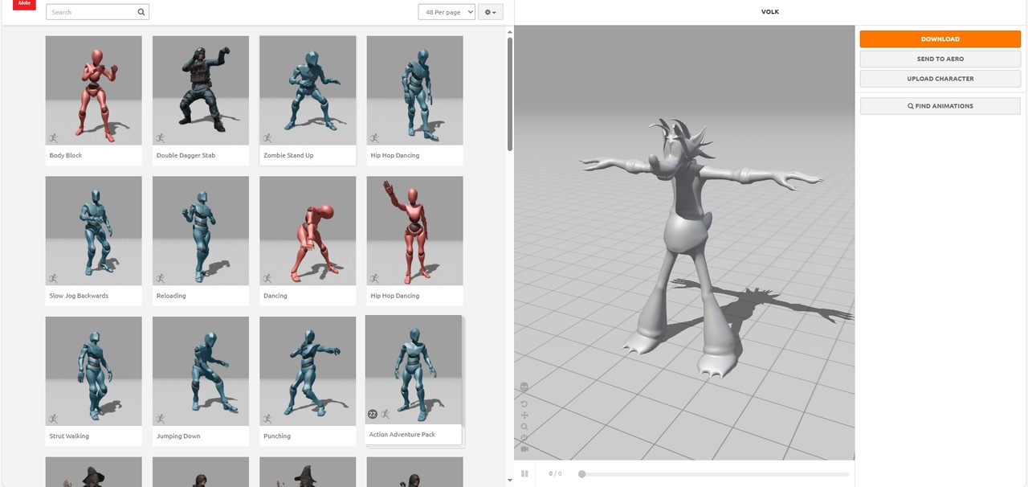Click the timeline scrubber handle
Viewport: 1028px width, 487px height.
coord(581,474)
